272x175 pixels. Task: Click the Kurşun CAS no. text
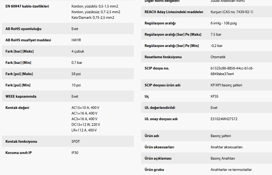(x=232, y=12)
